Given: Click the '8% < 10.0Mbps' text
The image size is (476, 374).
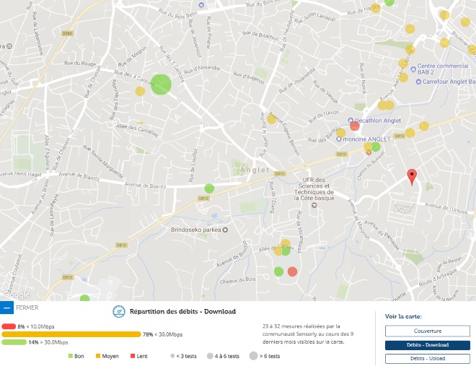Looking at the screenshot, I should point(36,326).
